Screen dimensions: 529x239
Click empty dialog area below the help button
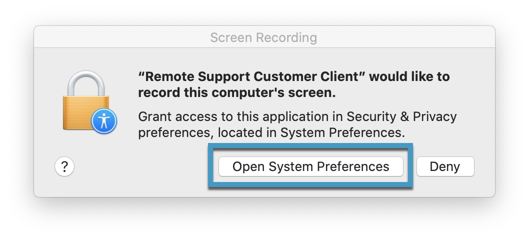tap(64, 186)
